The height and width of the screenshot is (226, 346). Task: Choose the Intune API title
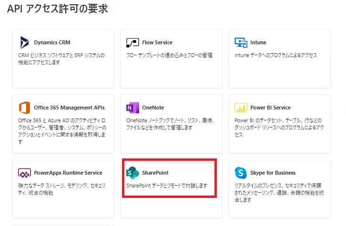[x=258, y=42]
